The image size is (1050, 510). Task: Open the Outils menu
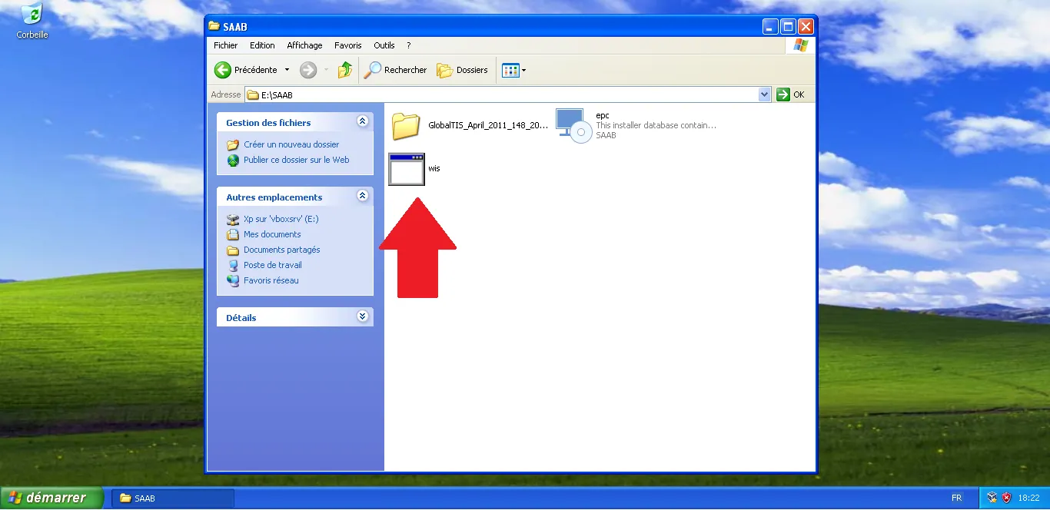tap(384, 45)
